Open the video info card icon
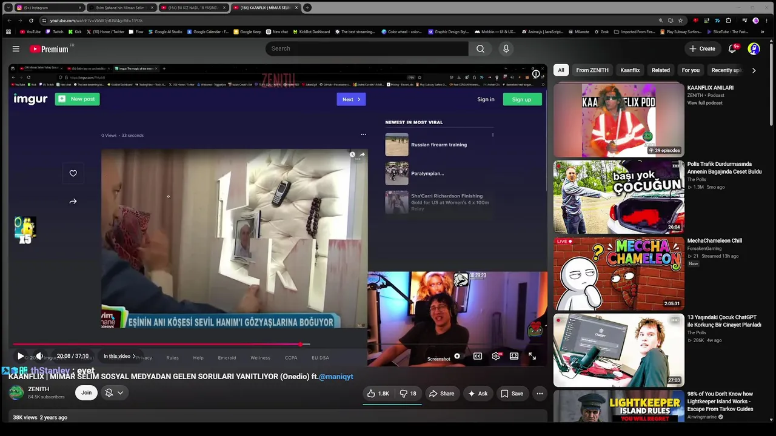The width and height of the screenshot is (776, 436). tap(536, 74)
